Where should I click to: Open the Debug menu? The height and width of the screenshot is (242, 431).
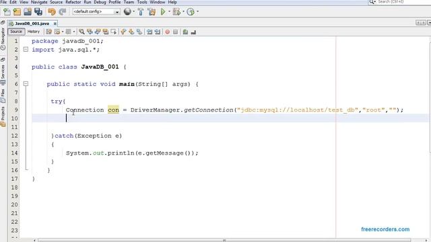[100, 2]
